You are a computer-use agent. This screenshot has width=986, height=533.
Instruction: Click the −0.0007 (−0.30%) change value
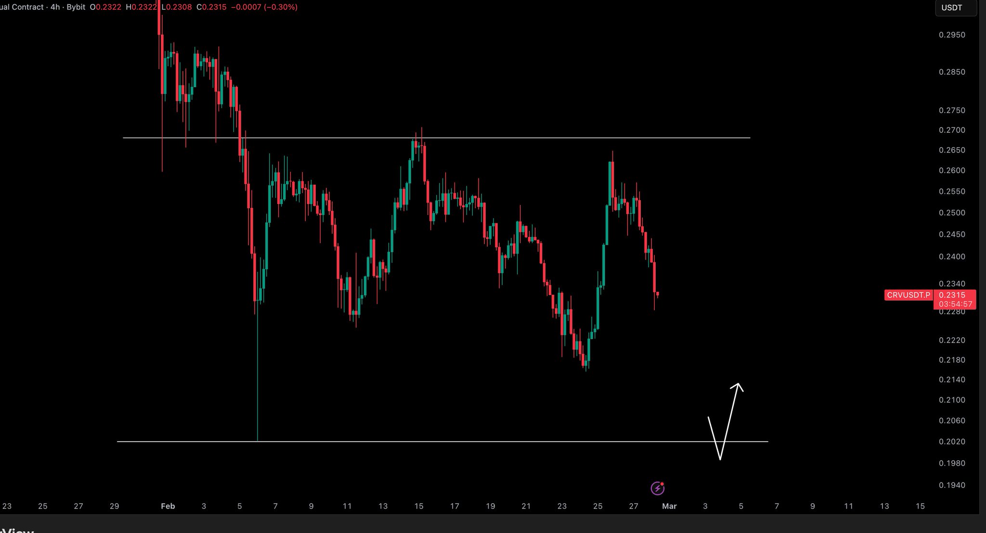tap(264, 7)
